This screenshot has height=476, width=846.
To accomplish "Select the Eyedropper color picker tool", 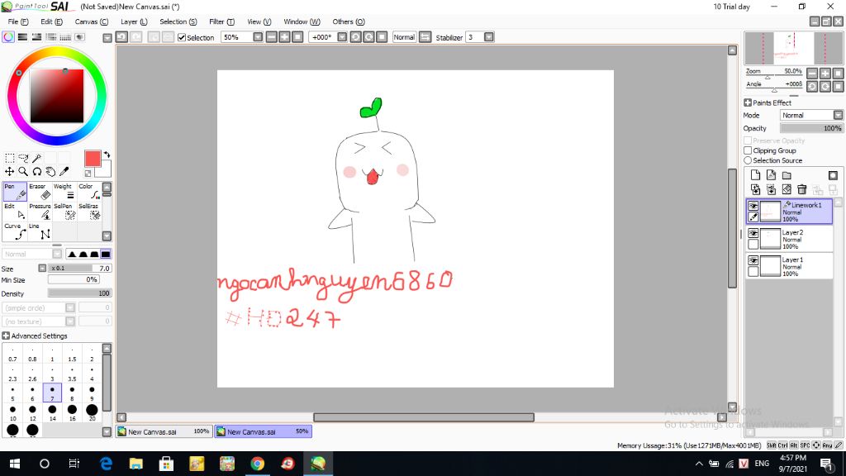I will [64, 172].
